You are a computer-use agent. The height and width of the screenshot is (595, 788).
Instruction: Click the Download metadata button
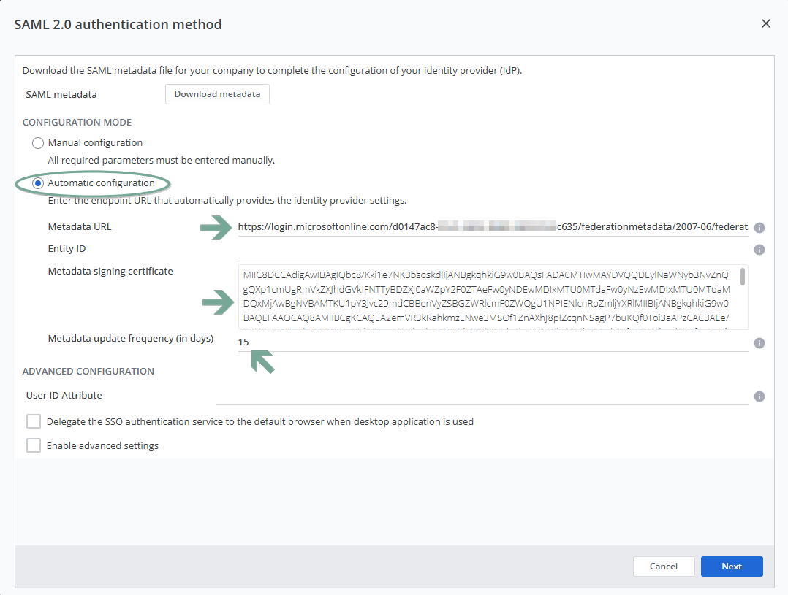coord(217,94)
